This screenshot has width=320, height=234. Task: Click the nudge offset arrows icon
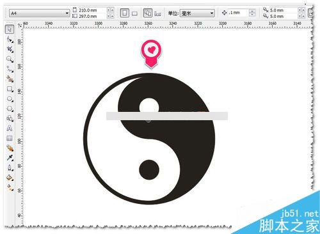(224, 13)
